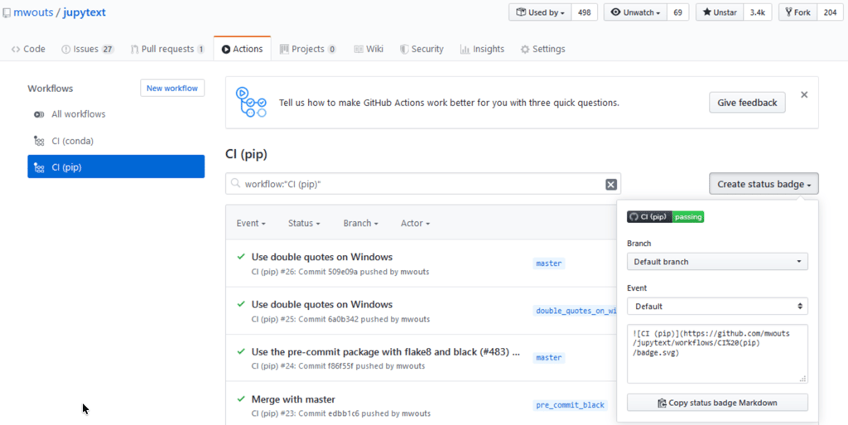Open the mwouts owner link

coord(33,12)
